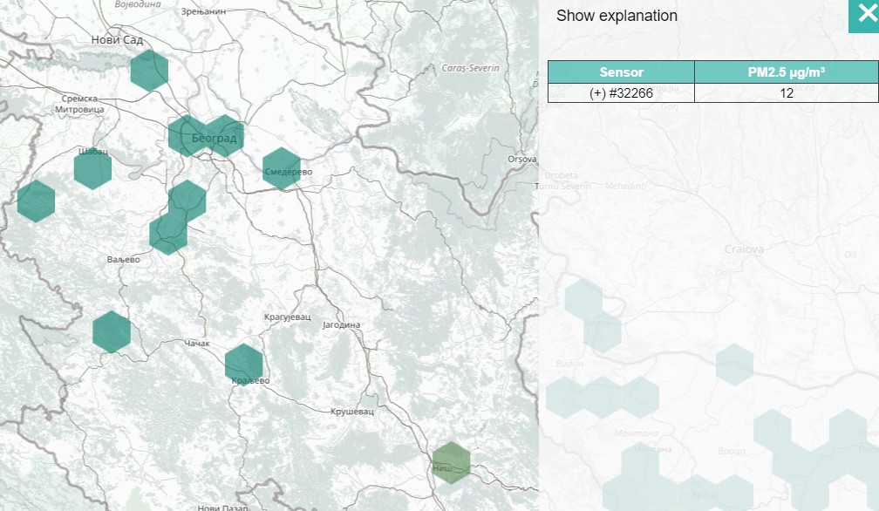
Task: Select the hexagon at far left edge
Action: pos(36,201)
